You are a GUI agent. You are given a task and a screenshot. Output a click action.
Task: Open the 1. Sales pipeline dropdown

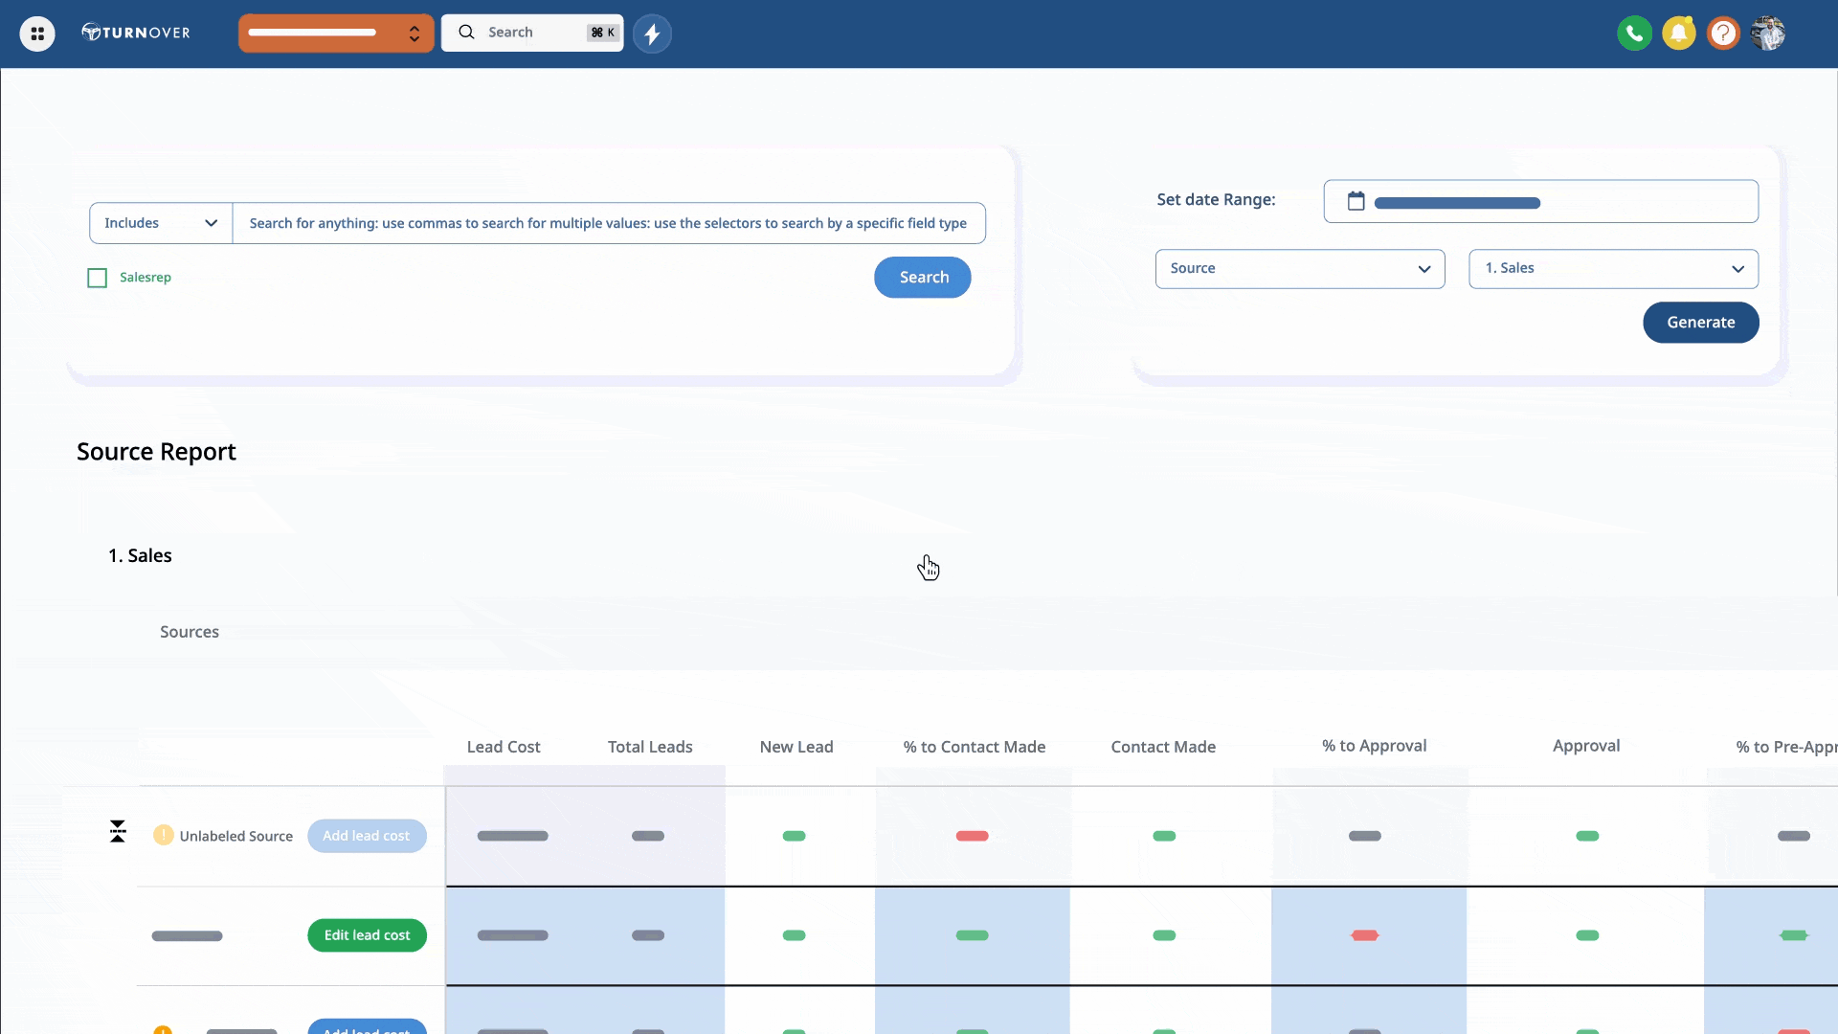tap(1613, 269)
